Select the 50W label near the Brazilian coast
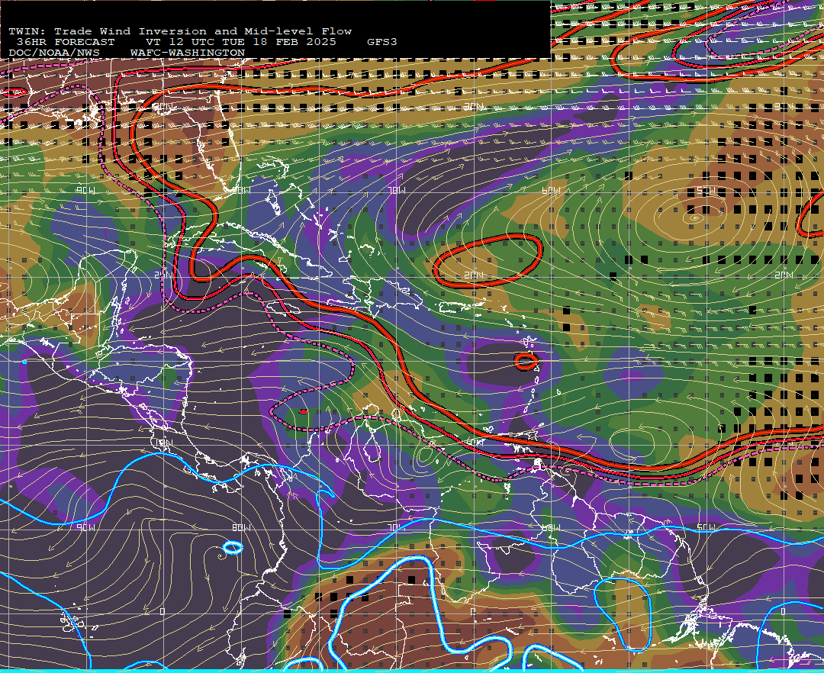Screen dimensions: 824x673 706,527
